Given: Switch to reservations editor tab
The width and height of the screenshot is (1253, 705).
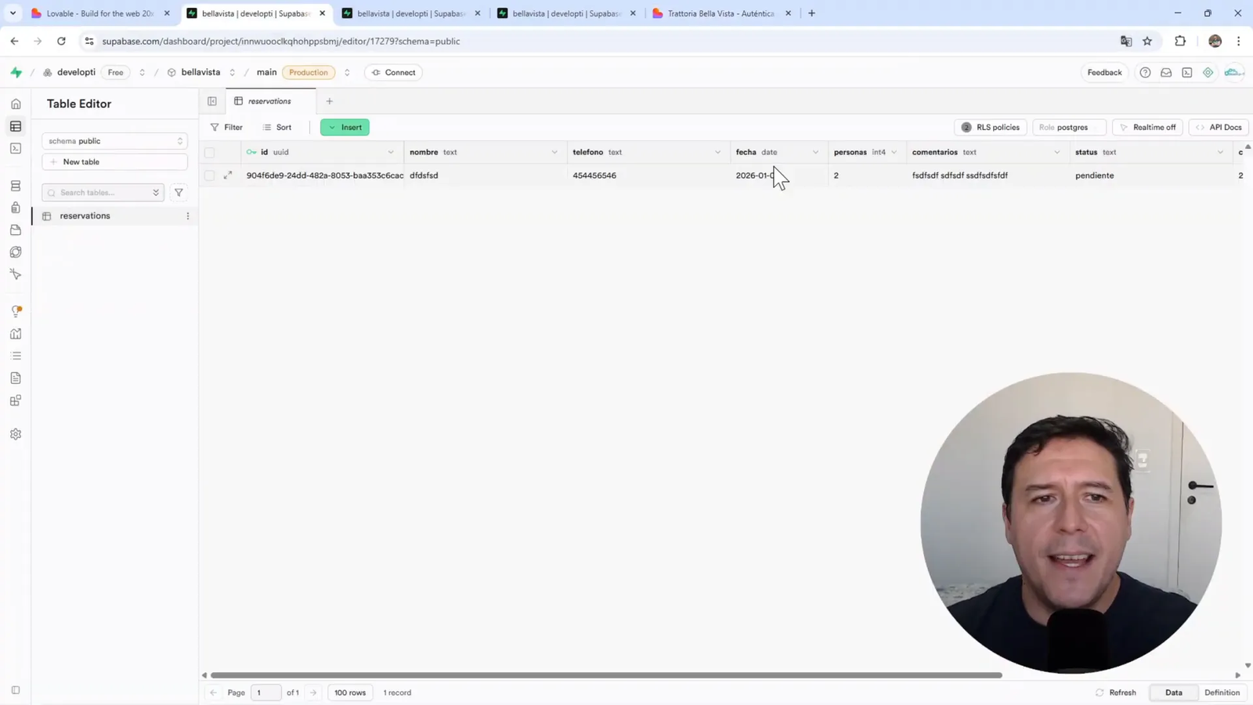Looking at the screenshot, I should click(271, 101).
